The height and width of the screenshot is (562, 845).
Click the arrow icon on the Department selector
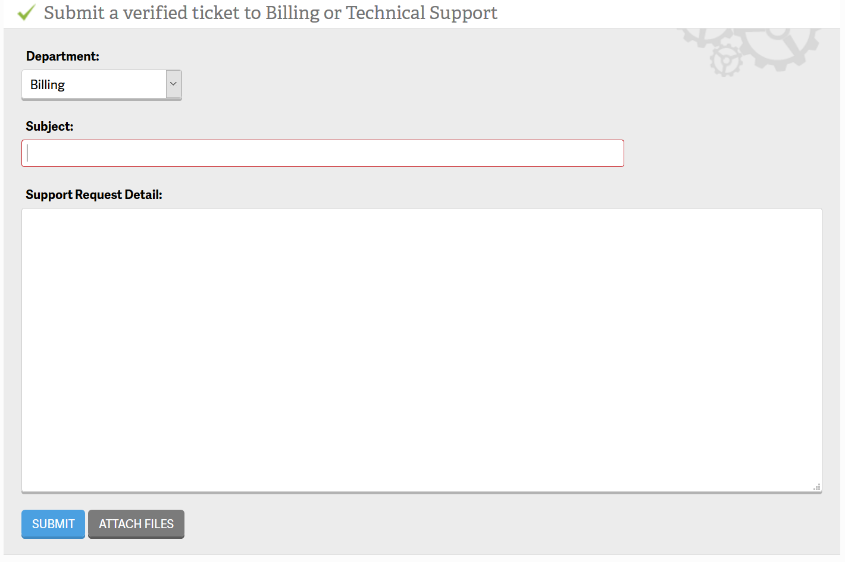point(173,84)
